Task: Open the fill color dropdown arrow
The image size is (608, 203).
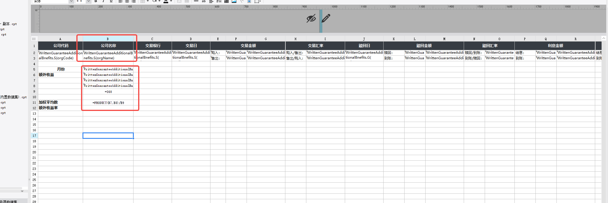Action: click(x=159, y=1)
